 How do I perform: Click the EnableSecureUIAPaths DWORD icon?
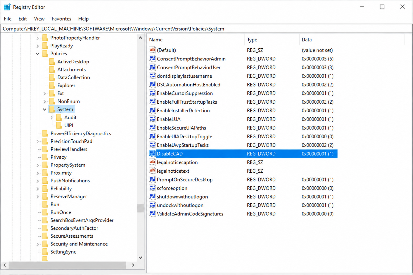pyautogui.click(x=152, y=128)
